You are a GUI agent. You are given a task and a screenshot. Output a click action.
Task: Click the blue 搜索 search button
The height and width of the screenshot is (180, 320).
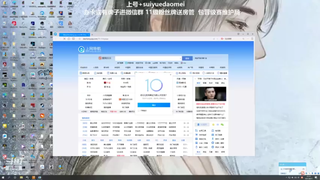[187, 58]
